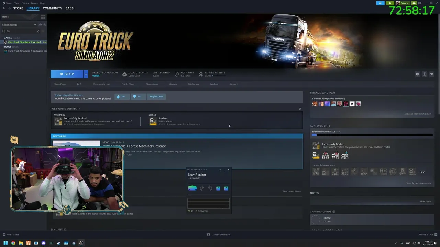This screenshot has width=440, height=247.
Task: Click the thumbs-down No recommendation button
Action: (138, 97)
